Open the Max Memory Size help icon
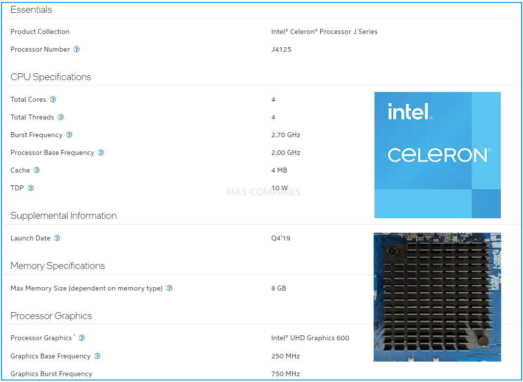The image size is (523, 382). point(169,288)
